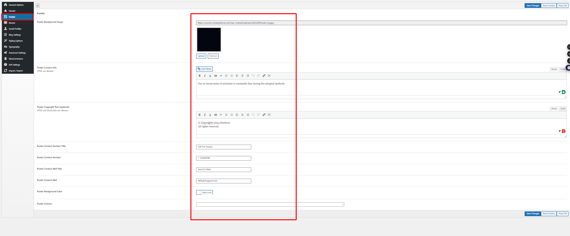Remove the footer background image
Screen dimensions: 570x236
click(213, 56)
